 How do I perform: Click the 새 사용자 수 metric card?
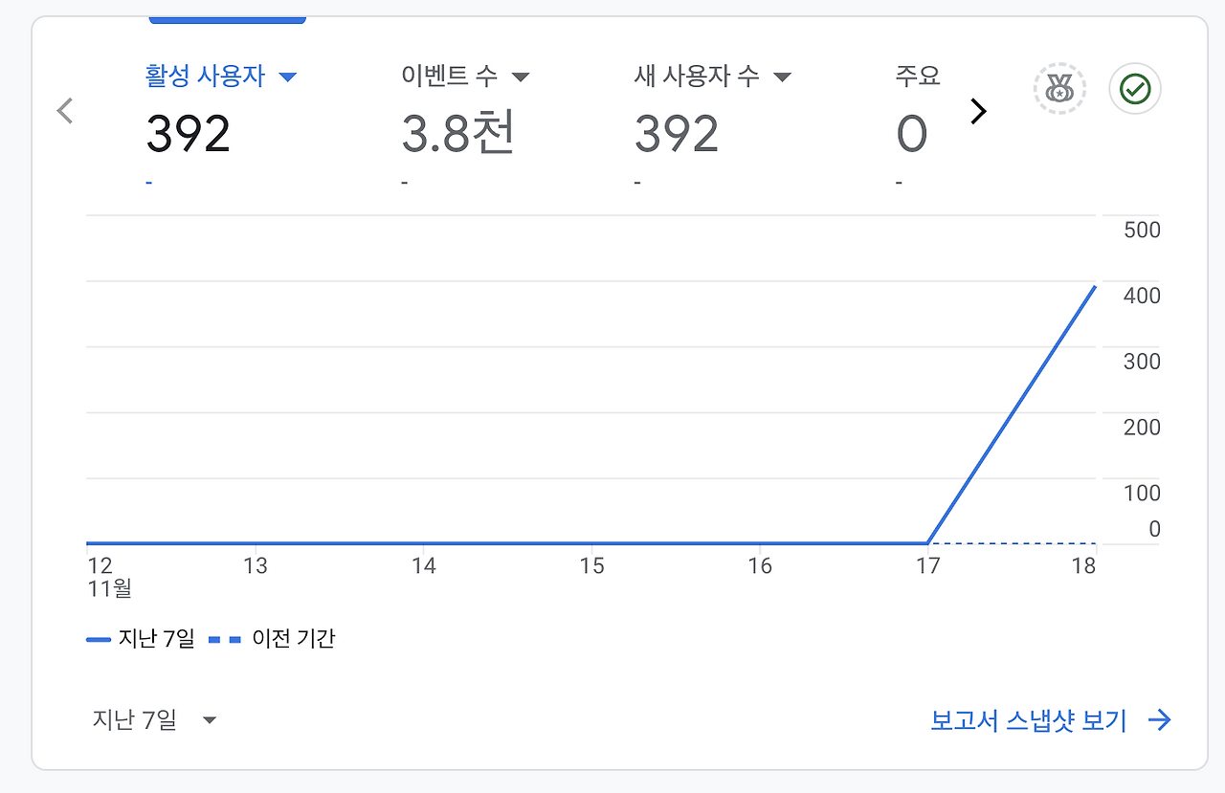(x=677, y=133)
